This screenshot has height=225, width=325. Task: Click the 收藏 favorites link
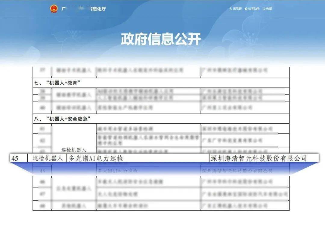point(267,9)
